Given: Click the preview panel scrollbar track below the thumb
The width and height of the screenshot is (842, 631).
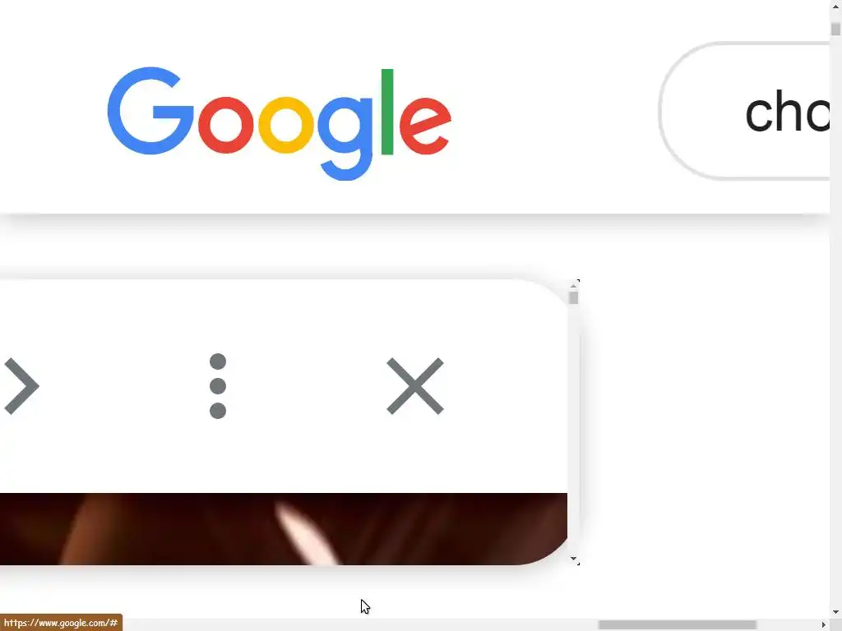Looking at the screenshot, I should tap(573, 429).
